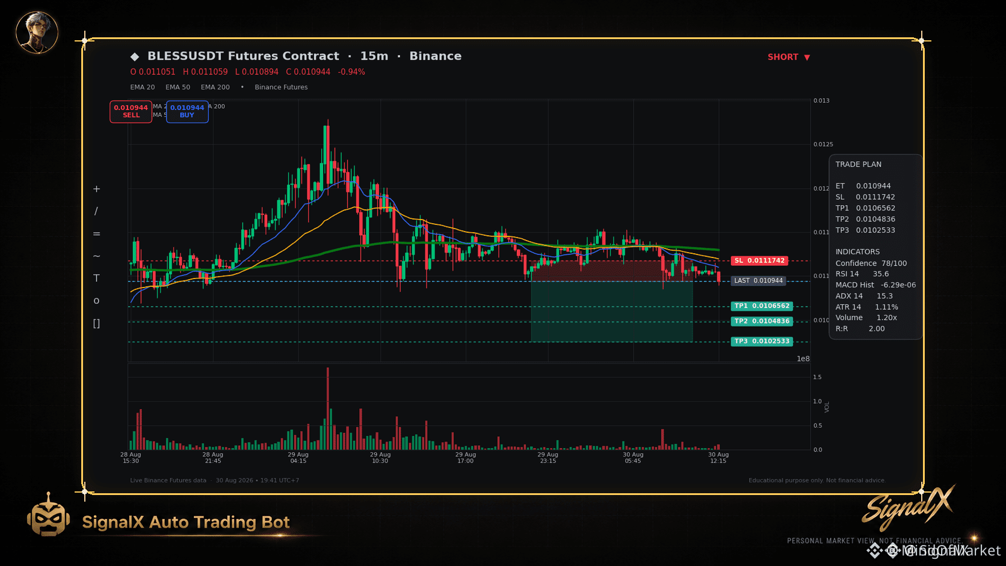Click the ATR 14 value 1.11%
The height and width of the screenshot is (566, 1006).
point(886,307)
